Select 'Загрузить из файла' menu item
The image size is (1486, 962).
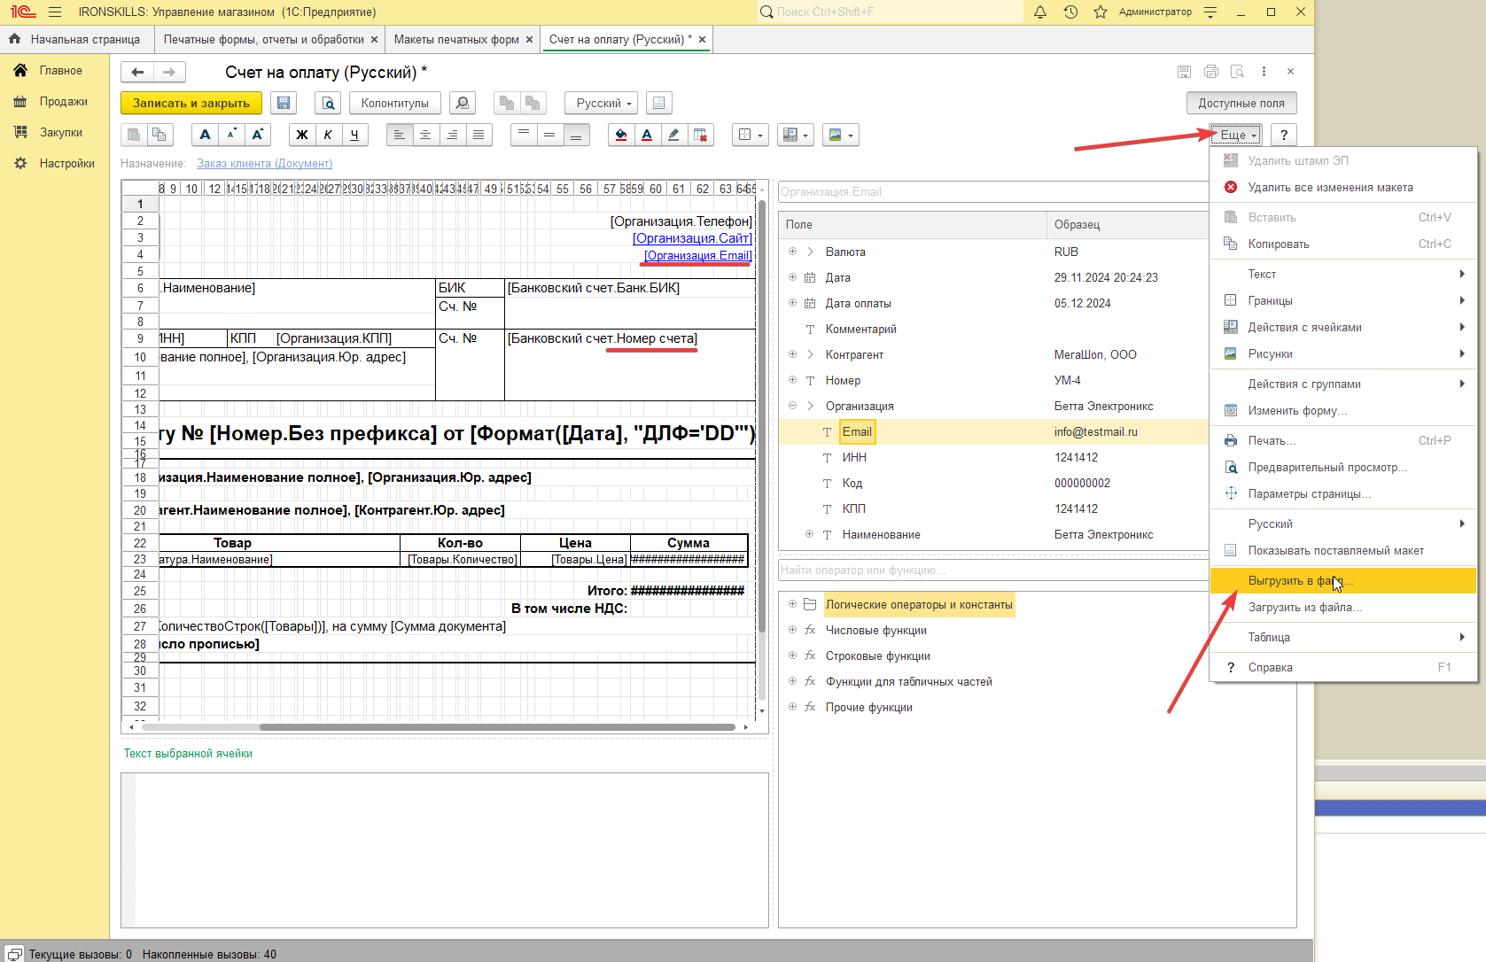(1304, 608)
